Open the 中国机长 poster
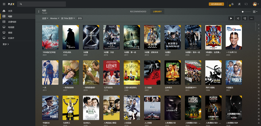The width and height of the screenshot is (261, 126). click(50, 108)
